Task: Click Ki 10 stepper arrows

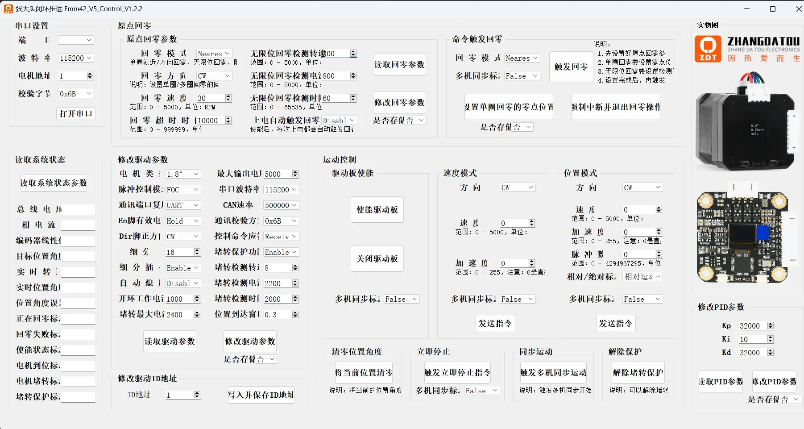Action: (x=771, y=339)
